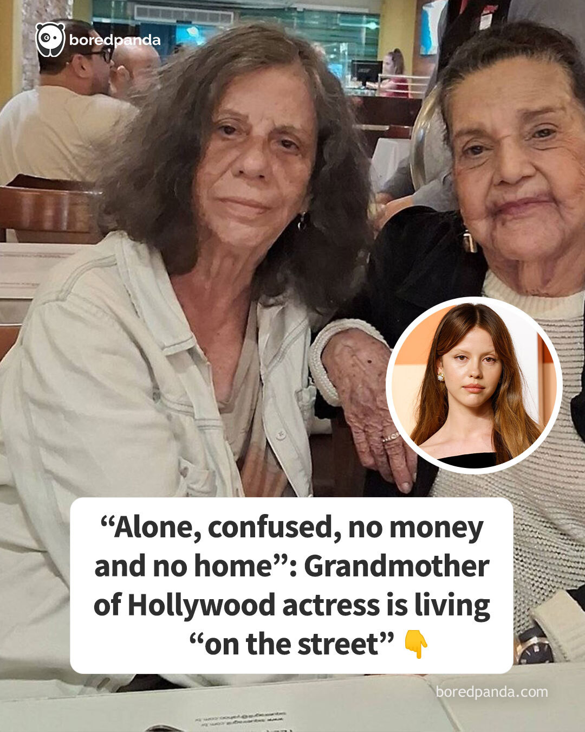Click the gold earring of the woman on right
The image size is (585, 732).
[469, 241]
